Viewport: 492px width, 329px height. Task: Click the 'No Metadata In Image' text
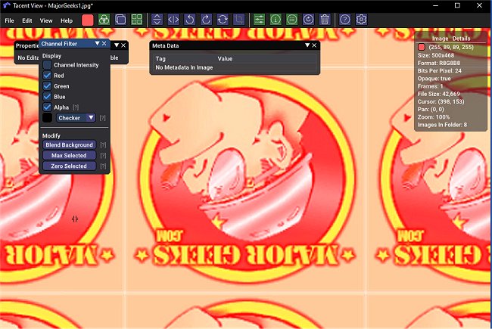(184, 67)
